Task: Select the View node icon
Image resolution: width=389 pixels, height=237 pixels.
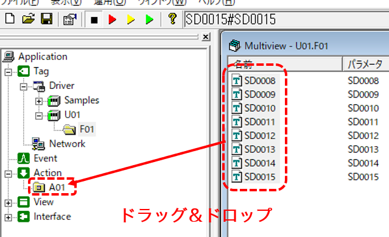Action: tap(24, 202)
